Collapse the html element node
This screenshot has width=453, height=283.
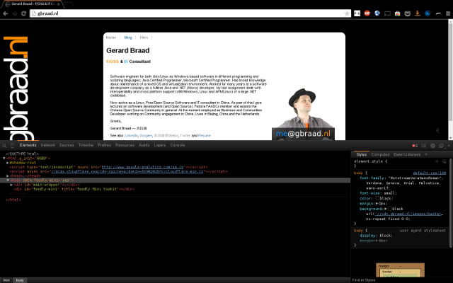click(4, 158)
